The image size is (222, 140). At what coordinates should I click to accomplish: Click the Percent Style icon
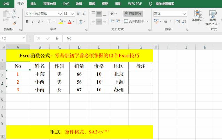165,21
